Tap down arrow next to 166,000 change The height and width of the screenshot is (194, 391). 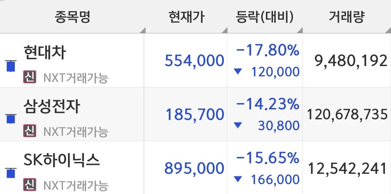(x=238, y=179)
